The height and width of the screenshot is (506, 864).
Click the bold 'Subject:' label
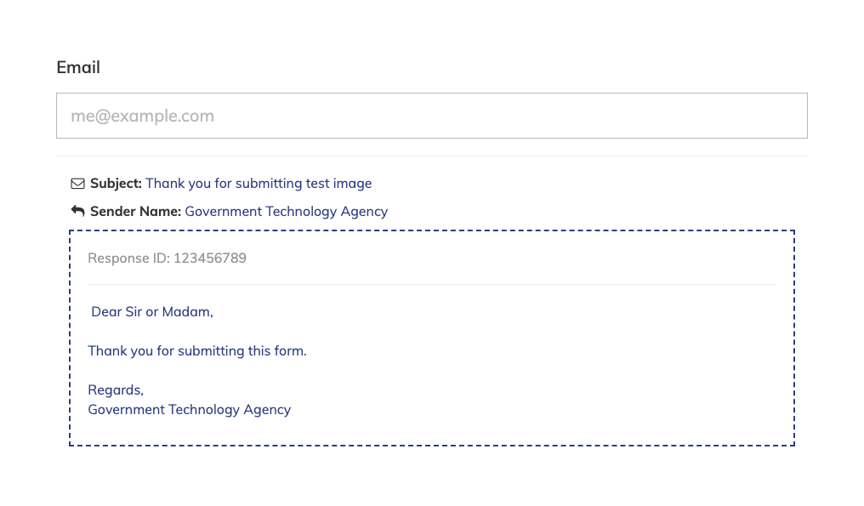pos(116,183)
